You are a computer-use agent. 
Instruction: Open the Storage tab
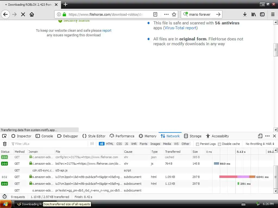193,136
